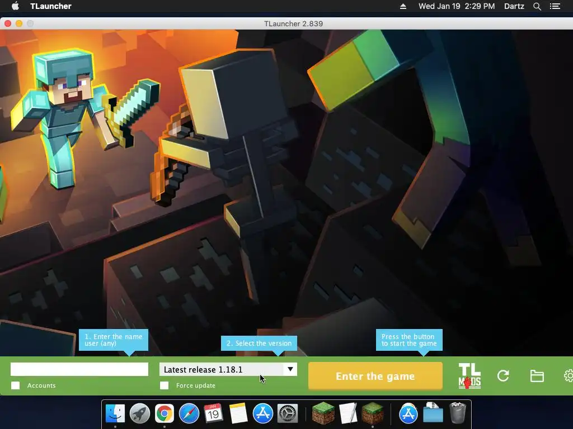Image resolution: width=573 pixels, height=429 pixels.
Task: Minimize the TLauncher window
Action: pyautogui.click(x=19, y=23)
